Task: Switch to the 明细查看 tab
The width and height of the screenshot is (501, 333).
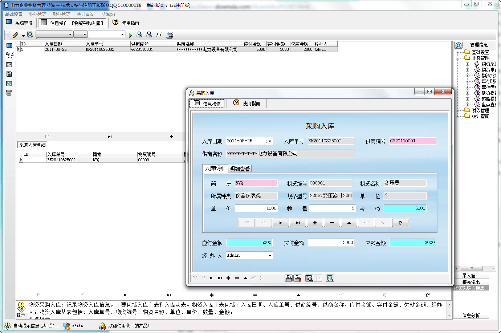Action: coord(240,169)
